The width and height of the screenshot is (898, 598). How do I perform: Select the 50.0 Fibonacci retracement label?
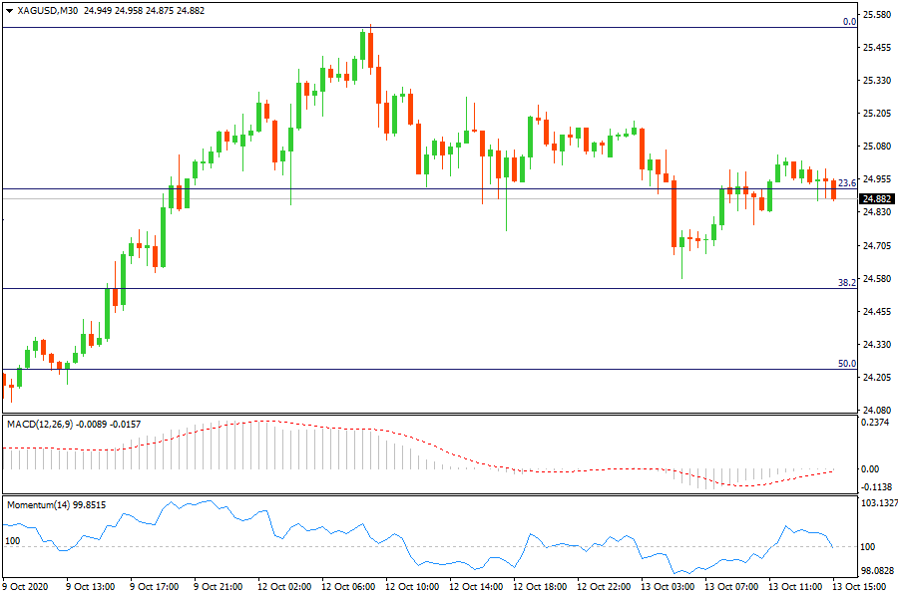click(847, 364)
